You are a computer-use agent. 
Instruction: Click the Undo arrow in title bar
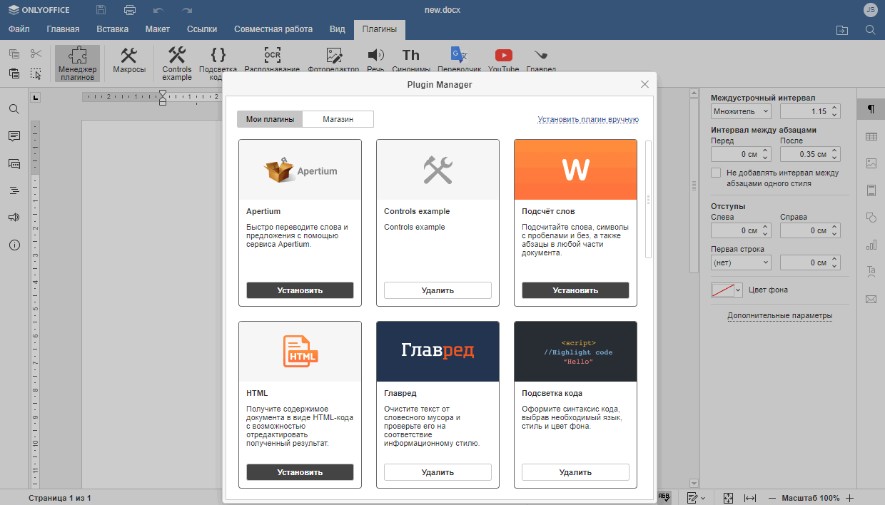click(158, 10)
